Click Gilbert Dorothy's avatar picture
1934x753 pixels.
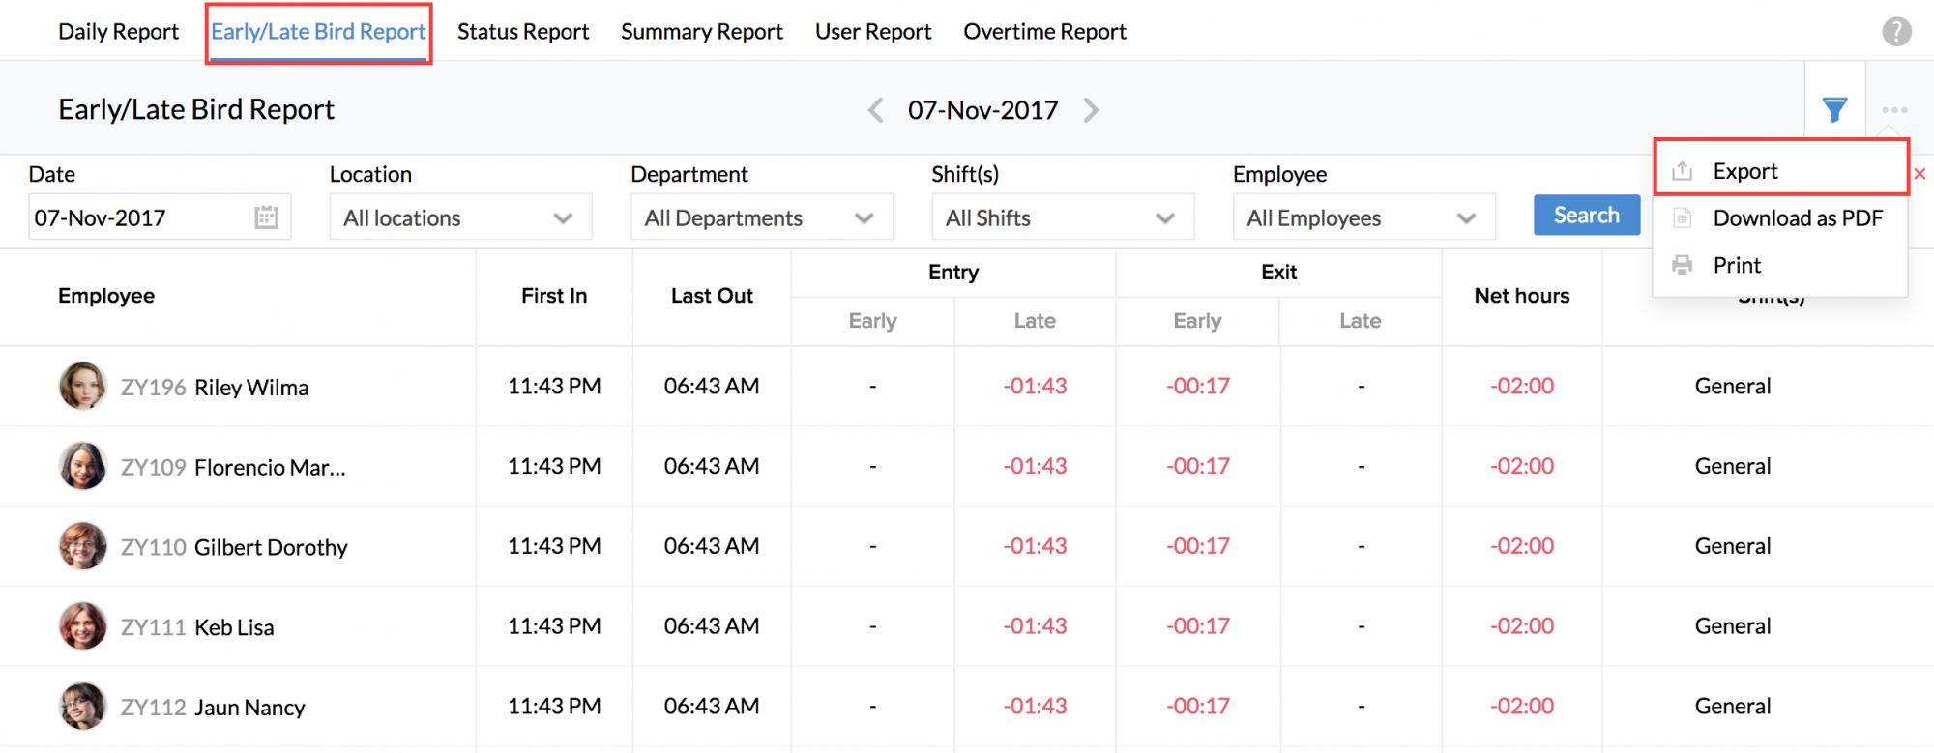[82, 546]
